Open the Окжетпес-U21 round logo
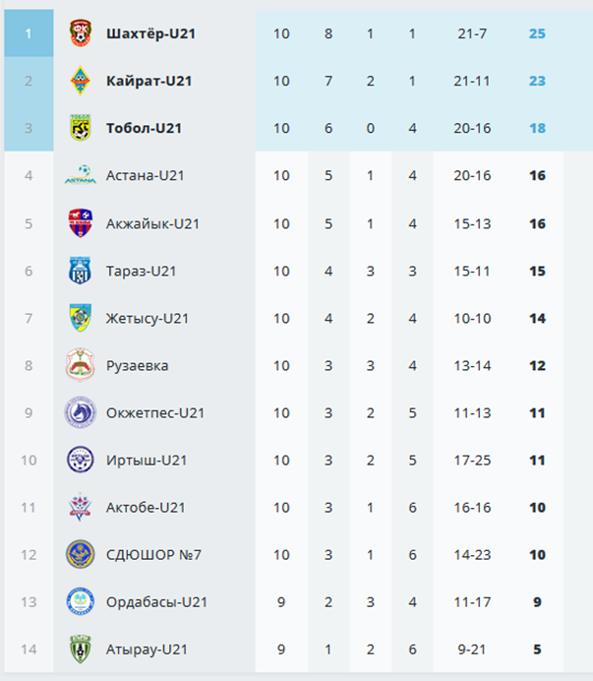This screenshot has height=681, width=593. click(x=81, y=412)
